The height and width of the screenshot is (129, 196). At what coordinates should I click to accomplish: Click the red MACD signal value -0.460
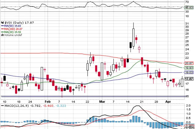point(48,106)
